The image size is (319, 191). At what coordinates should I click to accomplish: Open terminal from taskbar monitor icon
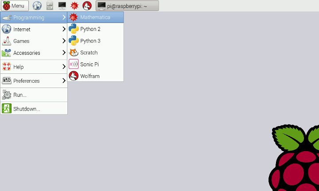pos(62,6)
